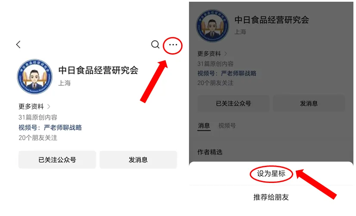Select 推荐给朋友 in the bottom sheet
Image resolution: width=356 pixels, height=216 pixels.
tap(271, 197)
